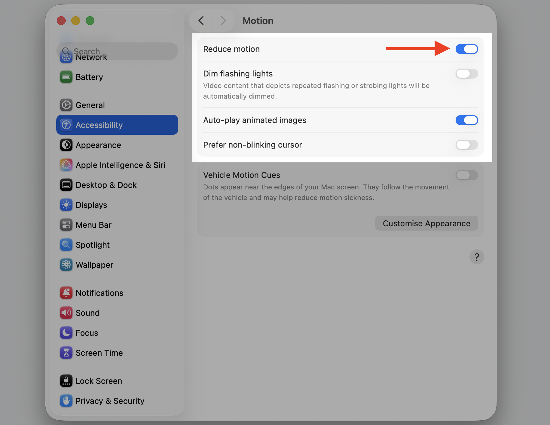Select Appearance in the sidebar
Viewport: 550px width, 425px height.
(98, 145)
